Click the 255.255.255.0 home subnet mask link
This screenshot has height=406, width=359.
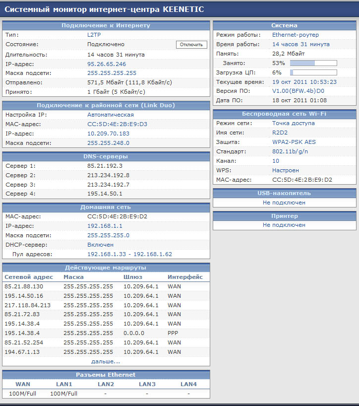(x=108, y=235)
